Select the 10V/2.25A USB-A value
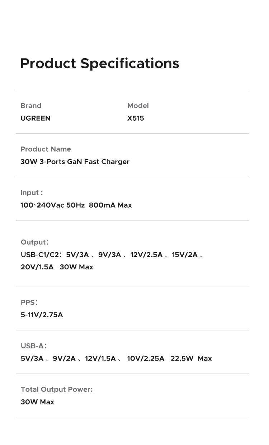Screen dimensions: 269x445 146,358
